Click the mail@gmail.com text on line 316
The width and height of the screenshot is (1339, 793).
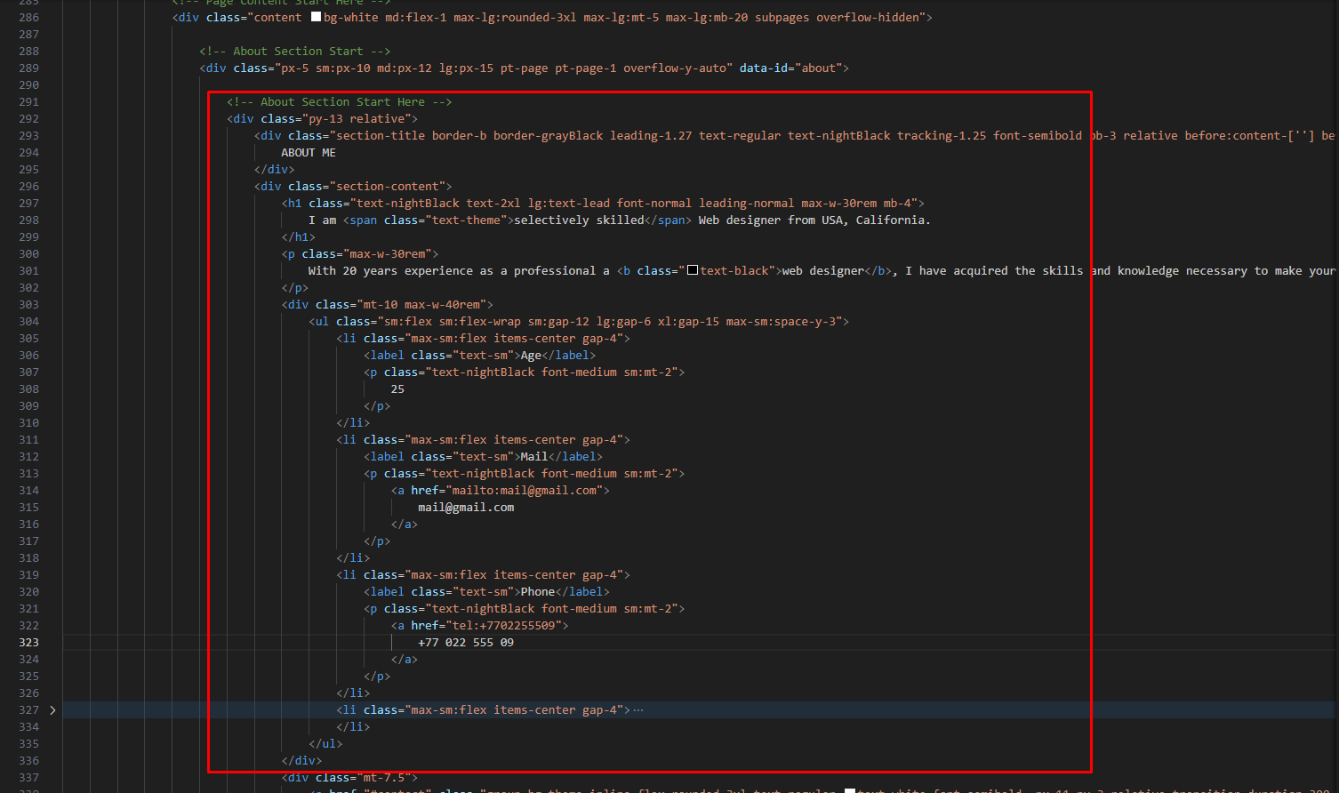coord(466,507)
